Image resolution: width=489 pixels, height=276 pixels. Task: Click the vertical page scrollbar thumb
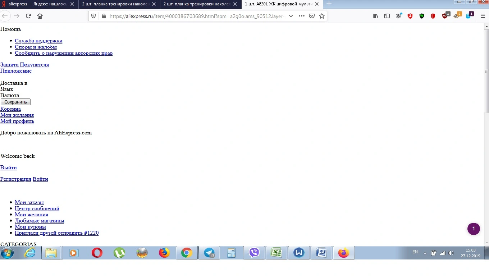[486, 71]
